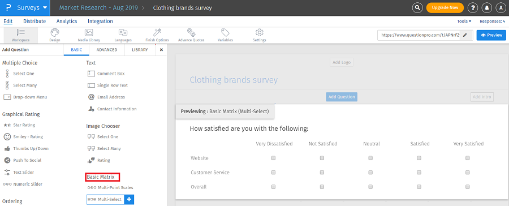509x206 pixels.
Task: Edit the survey URL with pencil icon
Action: (x=465, y=35)
